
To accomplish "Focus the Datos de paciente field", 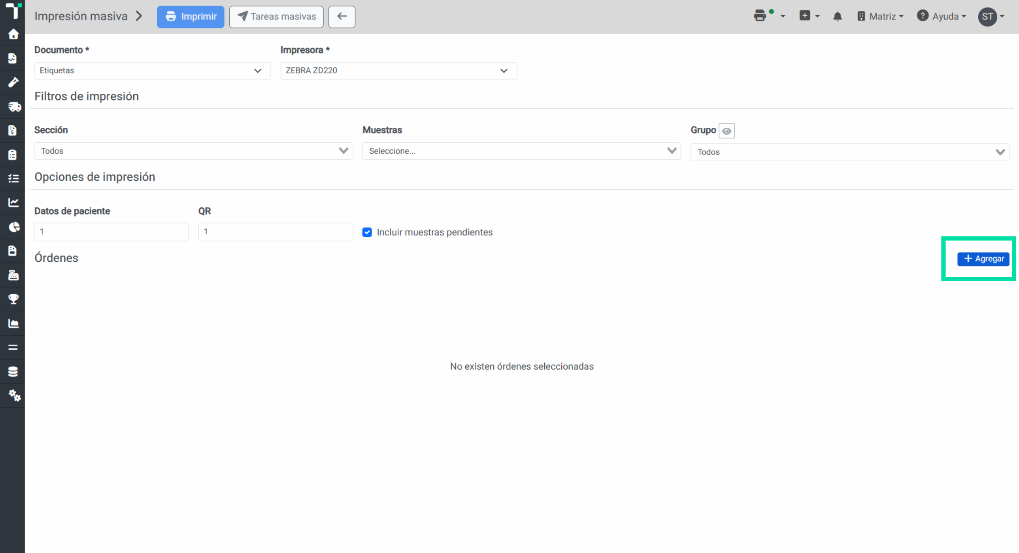I will coord(111,232).
